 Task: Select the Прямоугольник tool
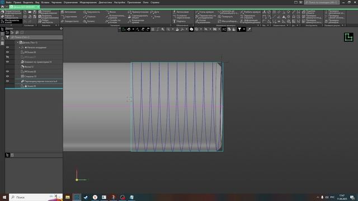[138, 12]
